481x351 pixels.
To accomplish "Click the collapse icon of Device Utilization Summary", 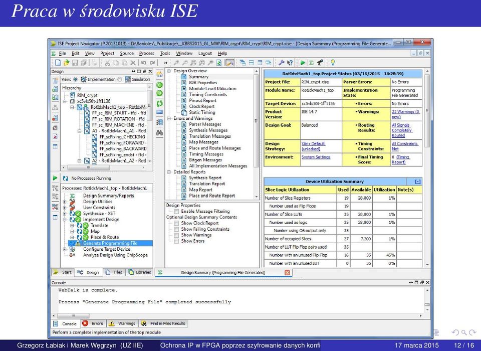I will coord(417,182).
